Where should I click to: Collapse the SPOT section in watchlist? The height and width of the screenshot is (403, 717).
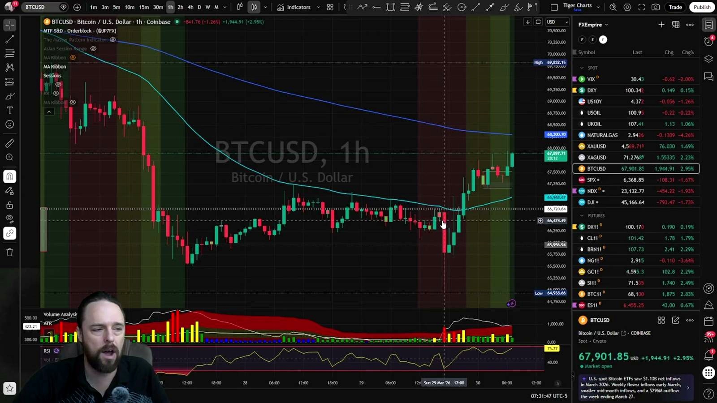[582, 68]
